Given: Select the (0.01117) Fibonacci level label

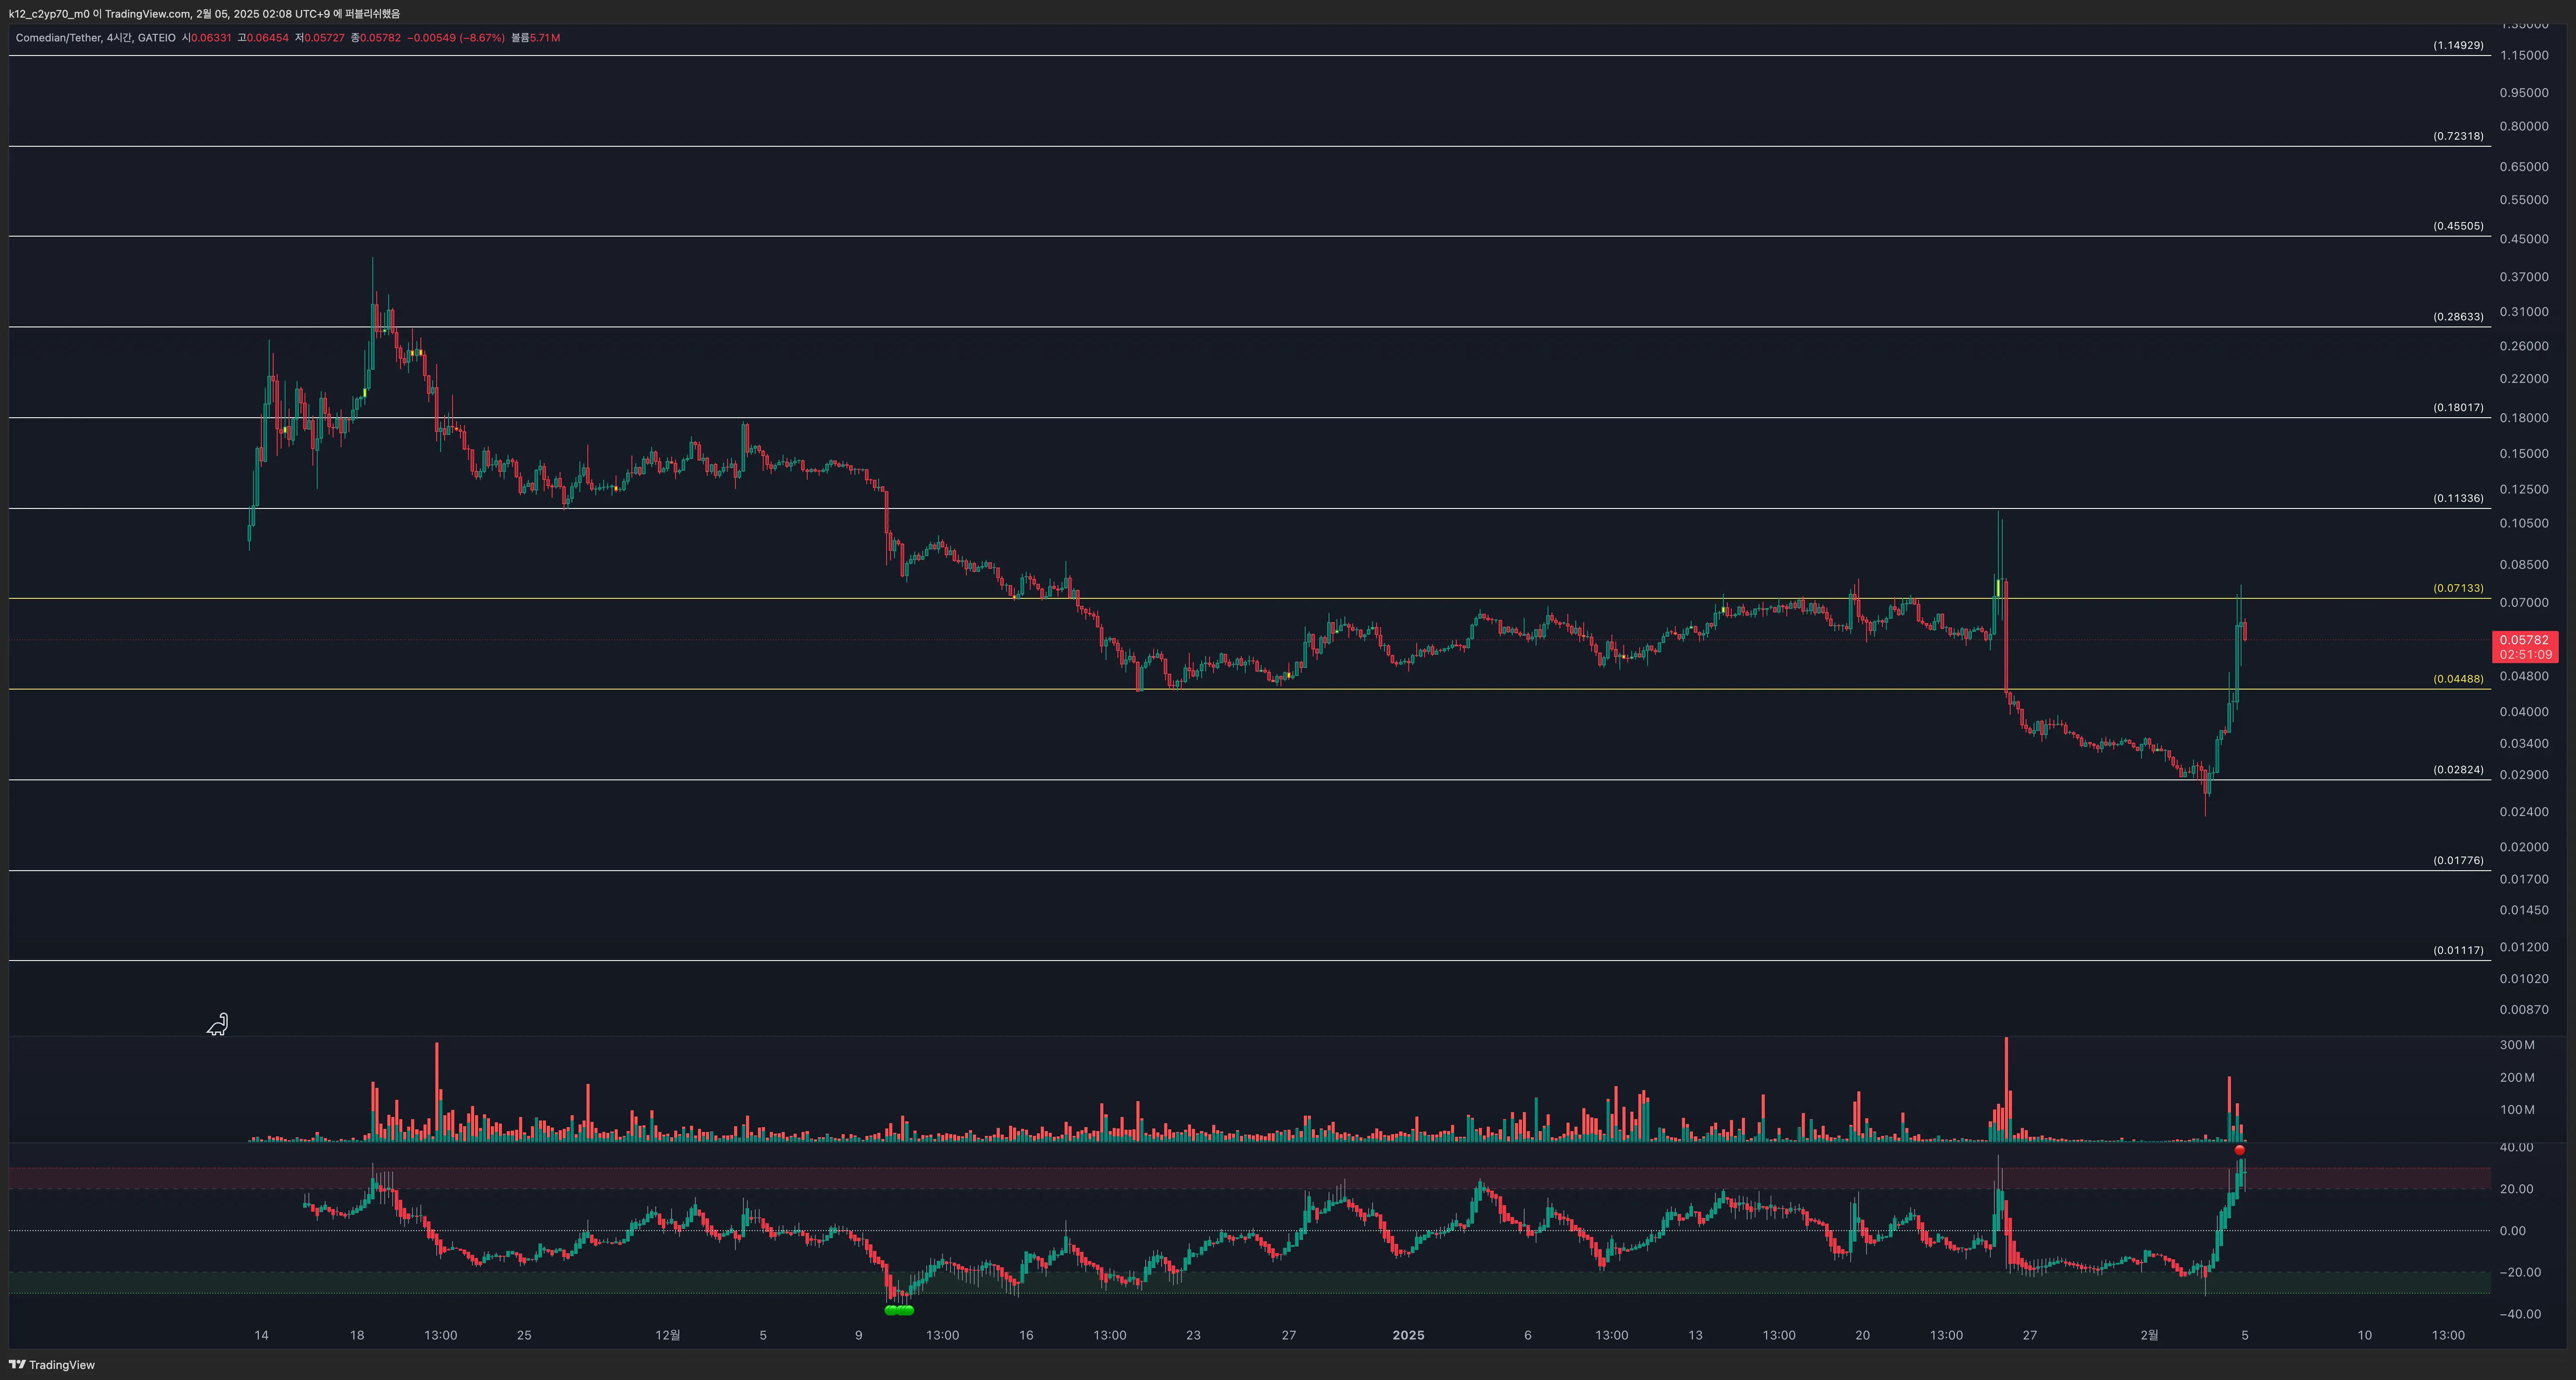Looking at the screenshot, I should point(2458,951).
